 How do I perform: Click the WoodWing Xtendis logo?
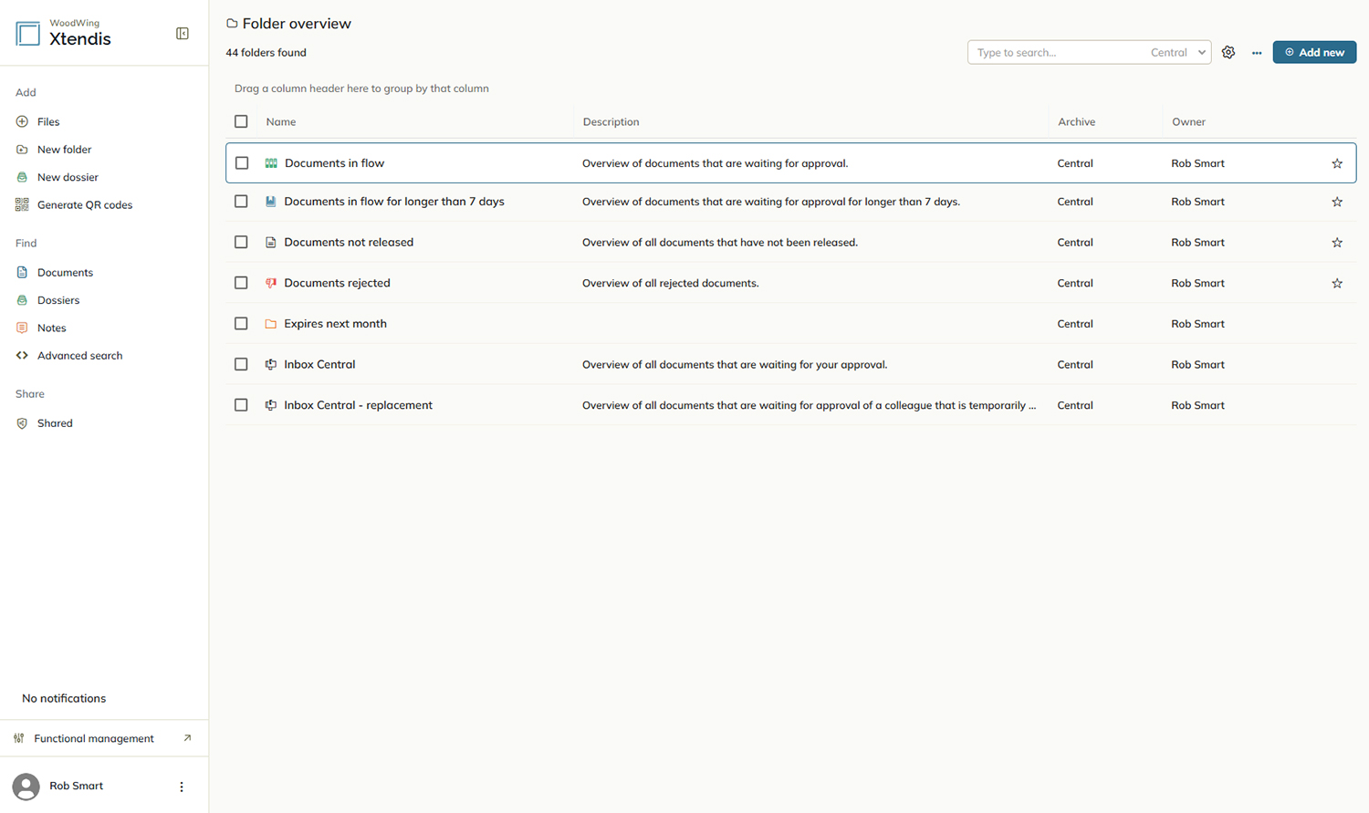point(63,34)
